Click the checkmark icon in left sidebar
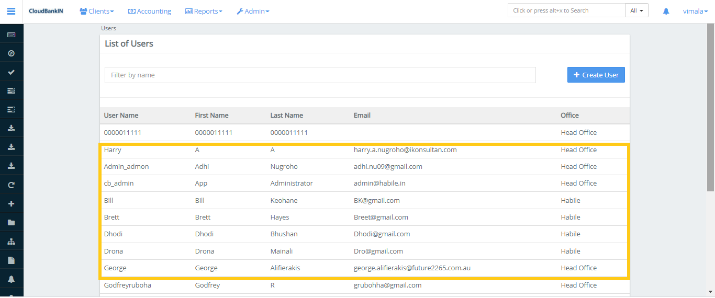 (x=11, y=72)
